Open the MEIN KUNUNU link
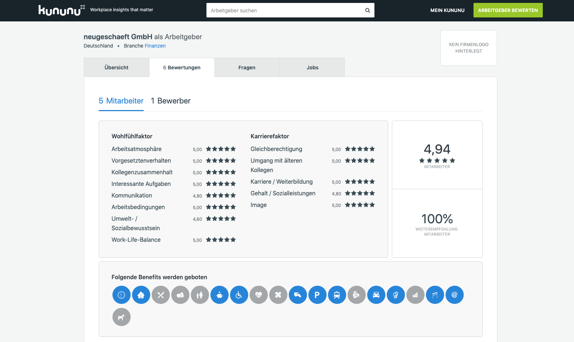The width and height of the screenshot is (574, 342). (447, 10)
